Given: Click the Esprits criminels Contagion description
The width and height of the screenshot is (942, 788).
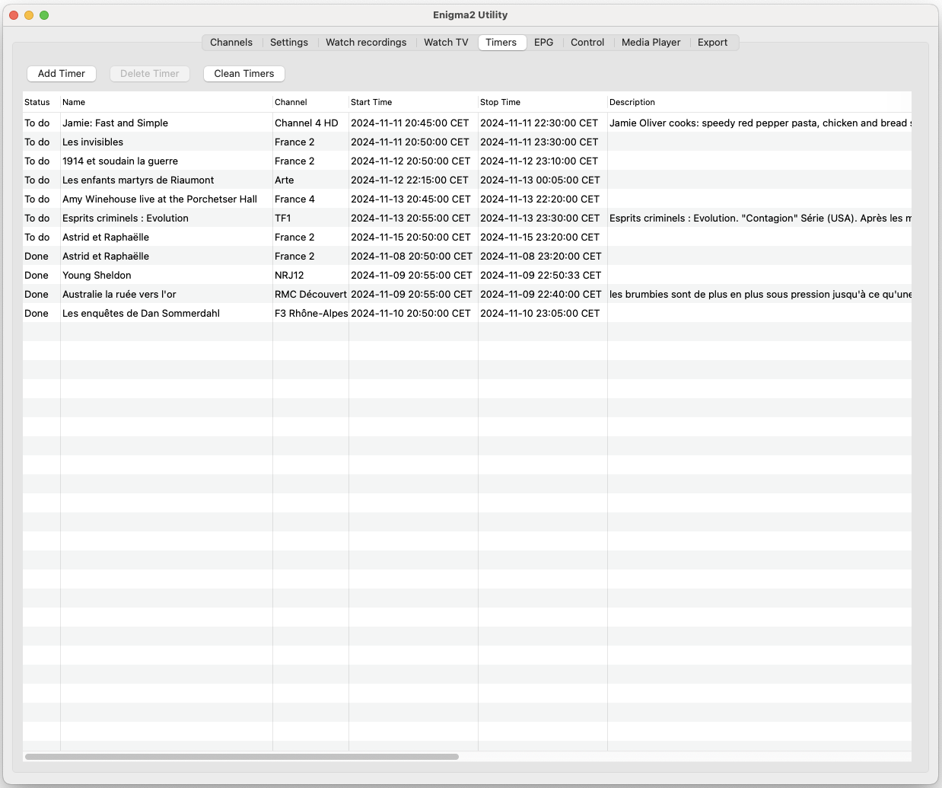Looking at the screenshot, I should coord(759,218).
